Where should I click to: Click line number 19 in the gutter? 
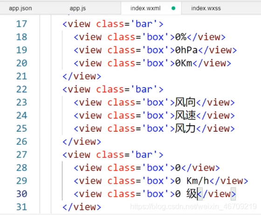(21, 50)
